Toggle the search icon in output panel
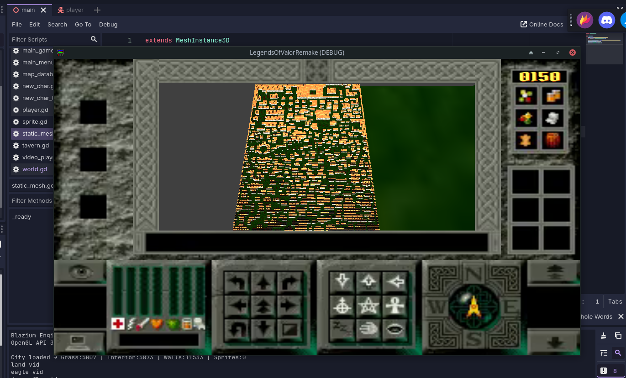The image size is (626, 378). (x=618, y=353)
